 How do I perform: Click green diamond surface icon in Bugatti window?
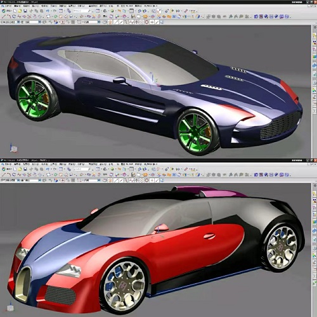click(55, 175)
